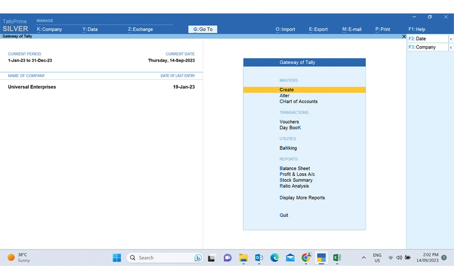Click the TallyPrime taskbar icon
This screenshot has height=279, width=454.
(x=321, y=258)
